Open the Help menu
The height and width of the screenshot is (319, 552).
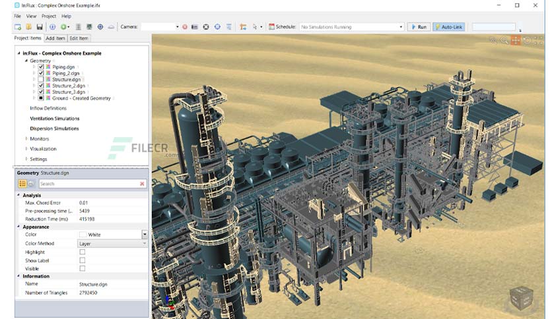66,16
